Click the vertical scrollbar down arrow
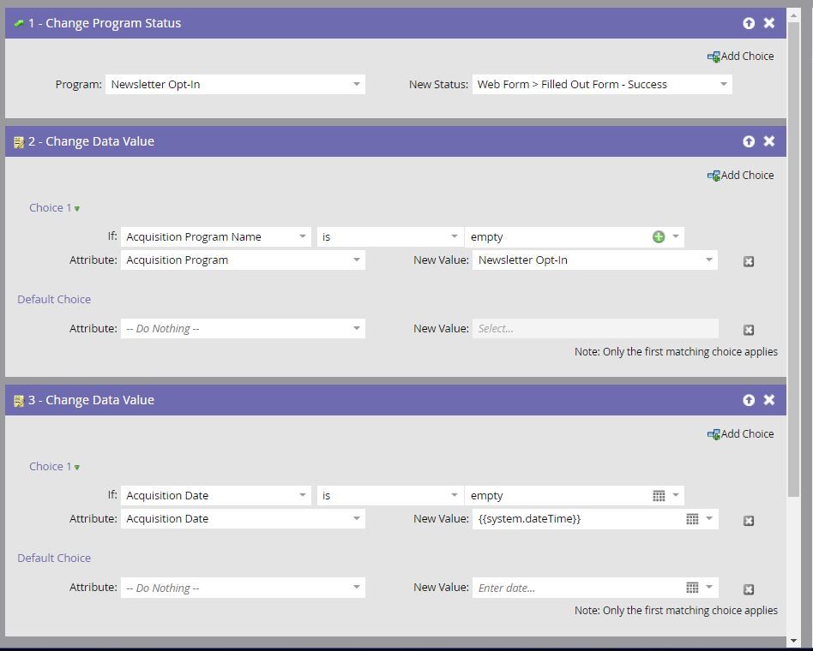This screenshot has height=651, width=813. [794, 640]
